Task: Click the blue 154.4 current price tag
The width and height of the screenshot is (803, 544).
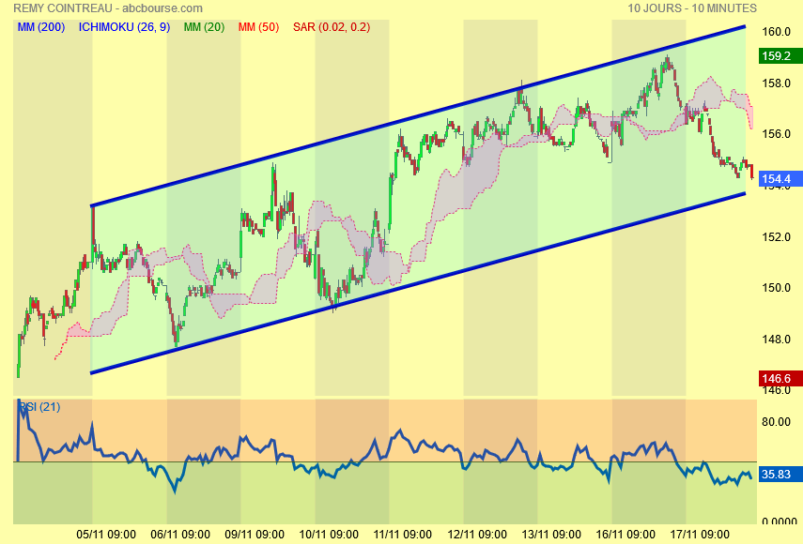Action: tap(780, 178)
